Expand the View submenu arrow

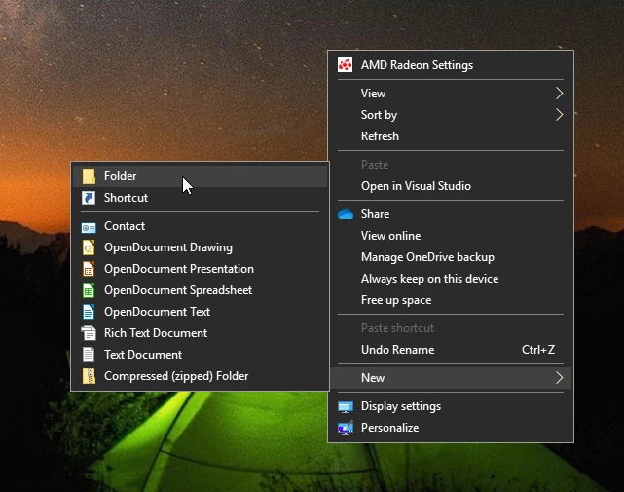tap(559, 94)
